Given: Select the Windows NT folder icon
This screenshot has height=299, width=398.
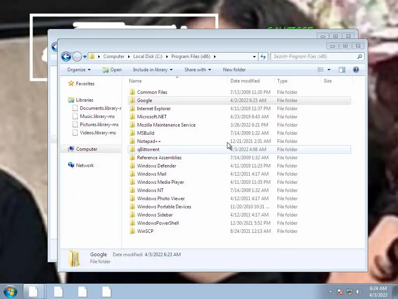Looking at the screenshot, I should [x=132, y=190].
